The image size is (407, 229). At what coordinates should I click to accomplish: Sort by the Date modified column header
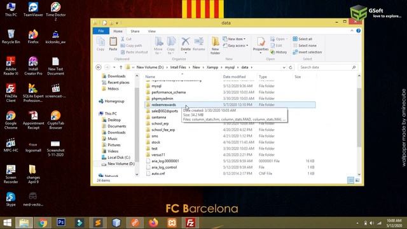[234, 77]
